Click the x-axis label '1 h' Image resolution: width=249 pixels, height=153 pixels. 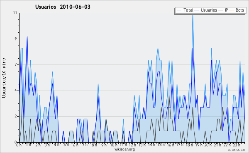pyautogui.click(x=29, y=145)
